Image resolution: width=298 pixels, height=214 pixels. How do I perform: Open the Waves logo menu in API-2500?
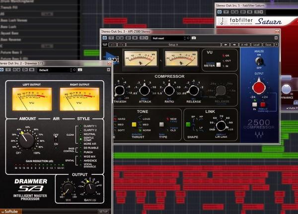(105, 45)
